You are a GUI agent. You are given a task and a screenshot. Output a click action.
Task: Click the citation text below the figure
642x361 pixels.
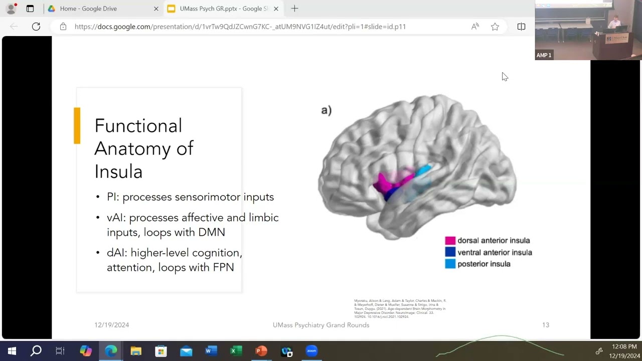point(400,309)
